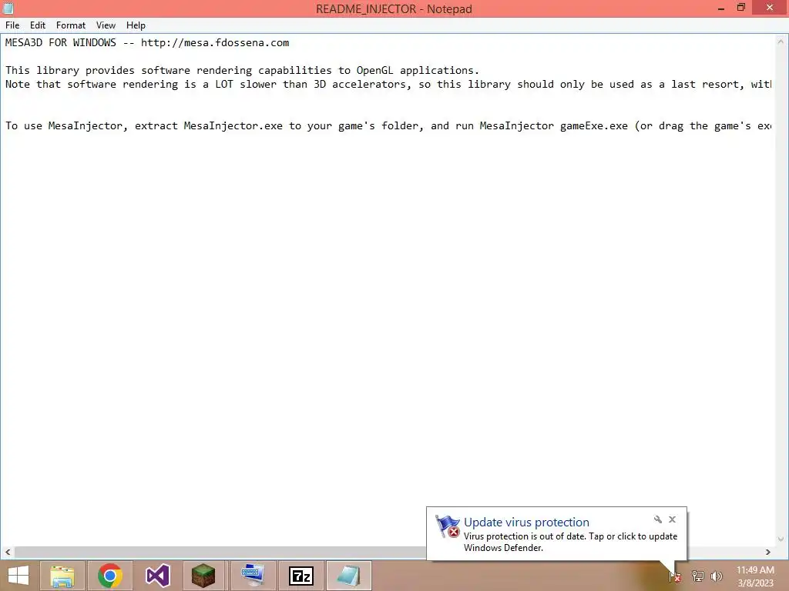Click the horizontal scrollbar thumb
This screenshot has width=789, height=591.
pyautogui.click(x=220, y=552)
